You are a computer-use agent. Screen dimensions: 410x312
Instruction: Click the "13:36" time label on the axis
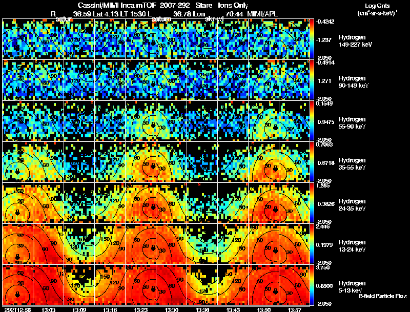(202, 310)
